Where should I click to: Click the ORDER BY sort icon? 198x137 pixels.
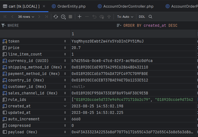point(119,25)
